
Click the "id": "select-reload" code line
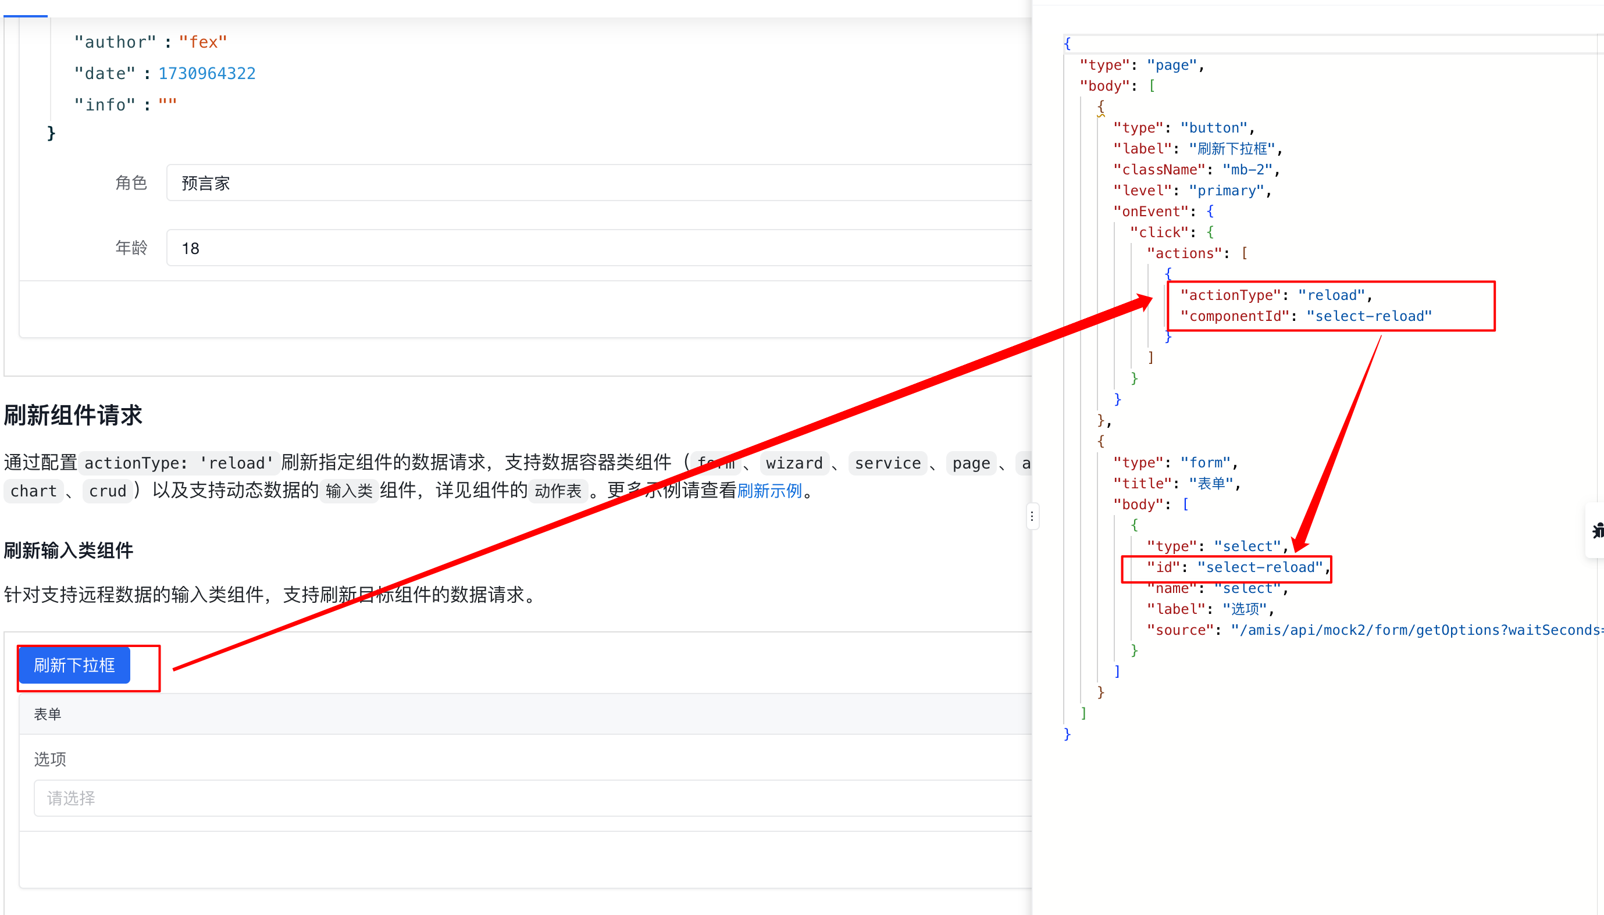[1238, 567]
